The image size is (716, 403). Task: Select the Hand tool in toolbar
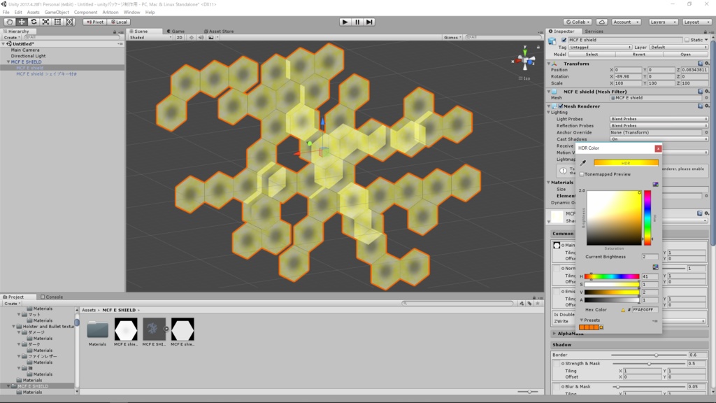pyautogui.click(x=9, y=22)
